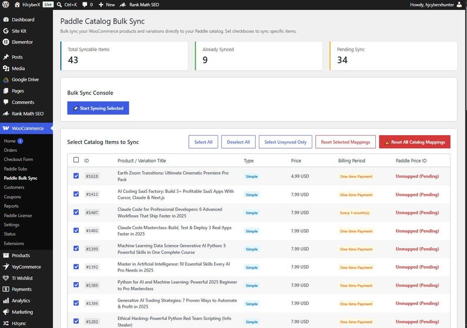Click the Pages icon in sidebar
This screenshot has height=328, width=467.
pyautogui.click(x=6, y=91)
